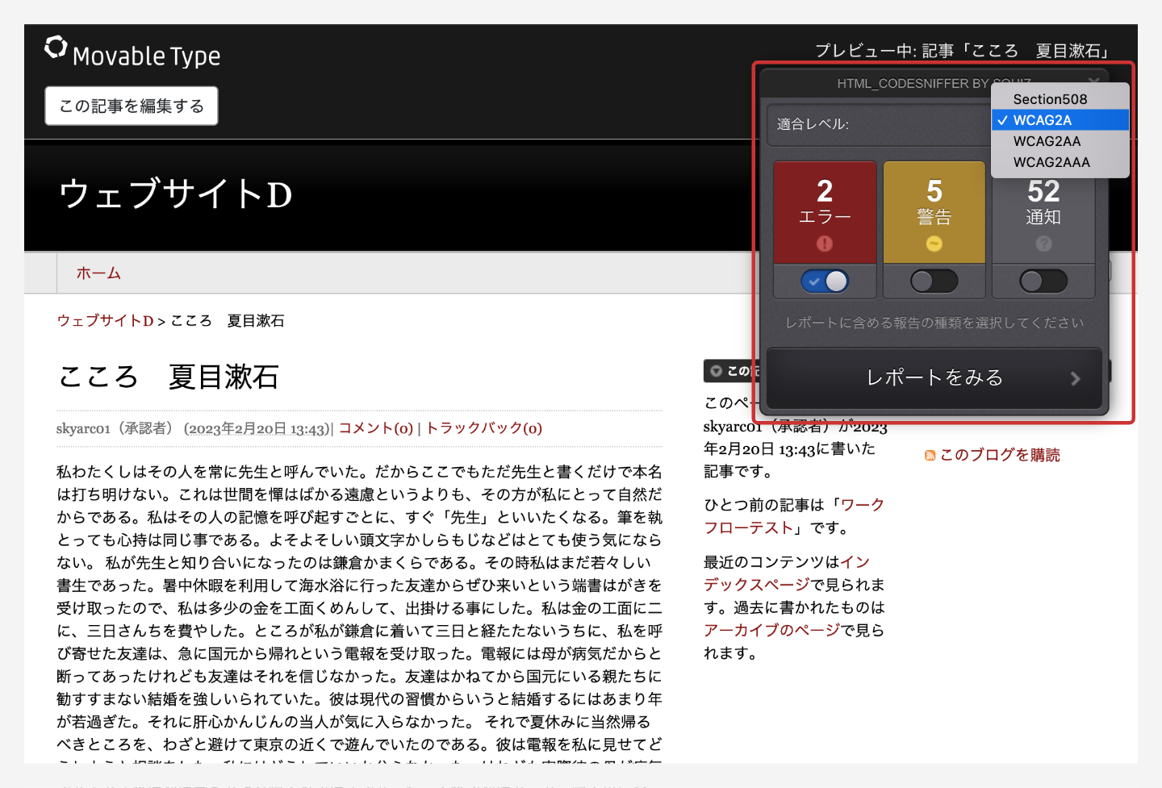Choose WCAG2AA in the dropdown list

(1047, 141)
